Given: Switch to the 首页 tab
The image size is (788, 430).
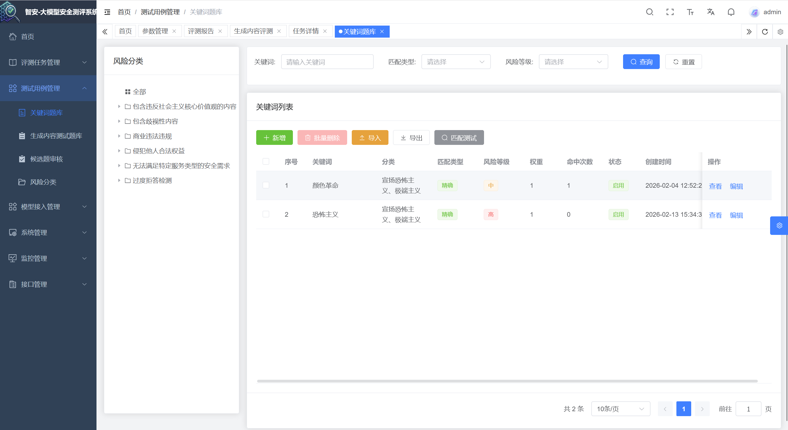Looking at the screenshot, I should click(x=125, y=31).
